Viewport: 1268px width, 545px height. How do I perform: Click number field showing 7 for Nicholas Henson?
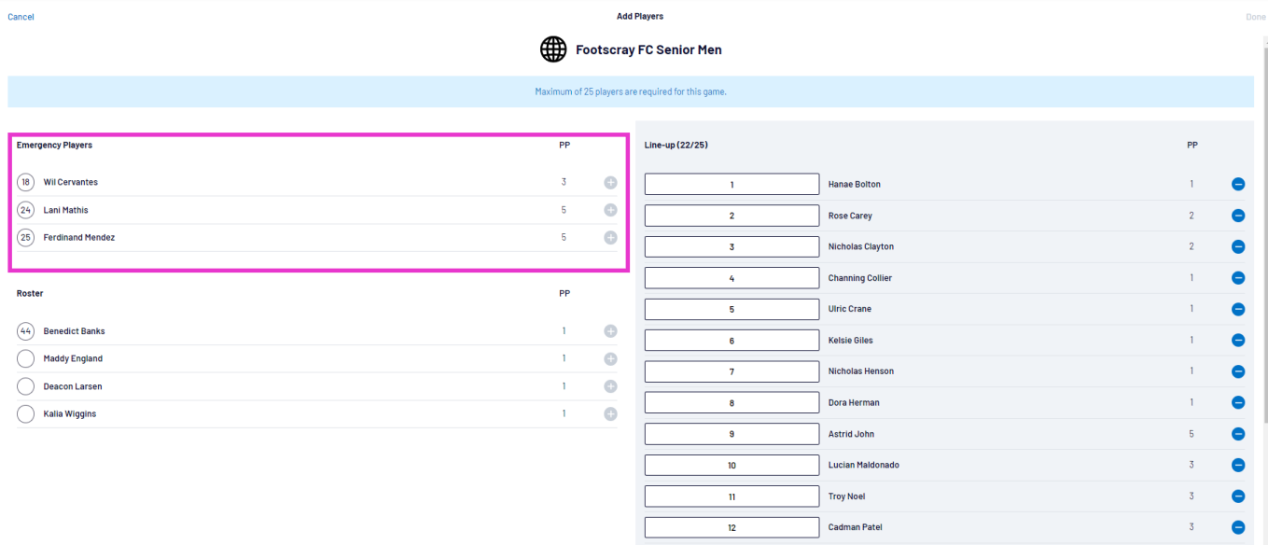tap(732, 371)
